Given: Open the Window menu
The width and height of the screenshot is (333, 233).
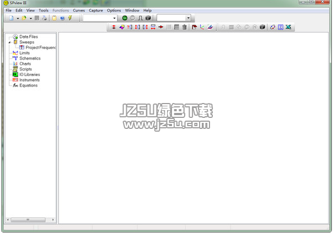Looking at the screenshot, I should pyautogui.click(x=132, y=10).
